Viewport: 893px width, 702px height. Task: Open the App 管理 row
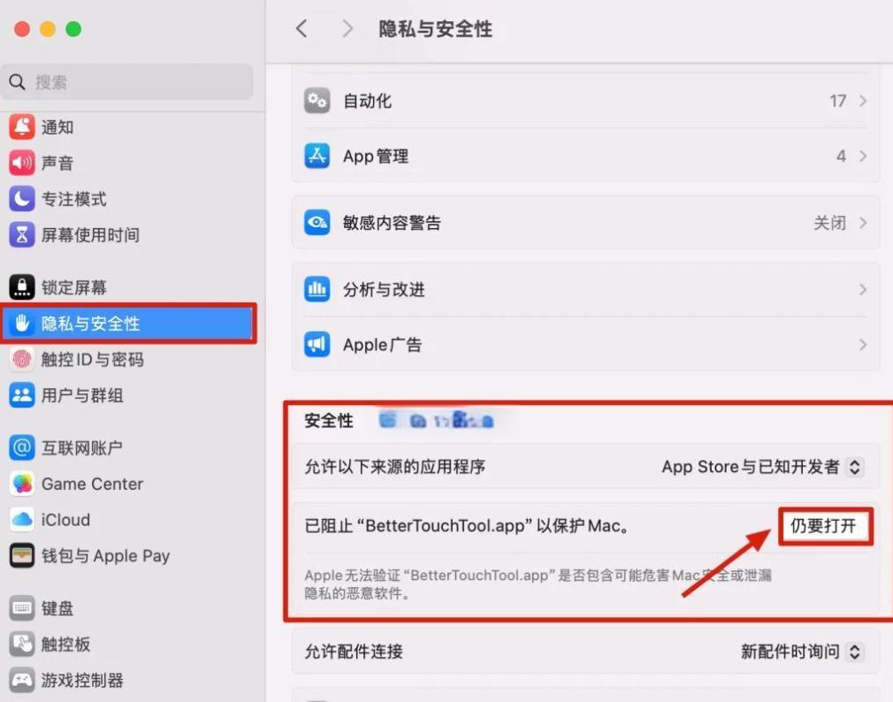(584, 156)
